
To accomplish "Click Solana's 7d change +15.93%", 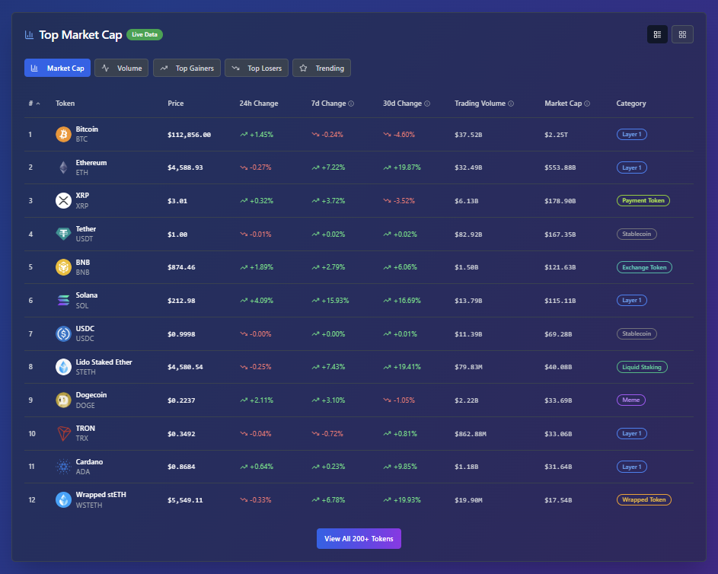I will (330, 300).
